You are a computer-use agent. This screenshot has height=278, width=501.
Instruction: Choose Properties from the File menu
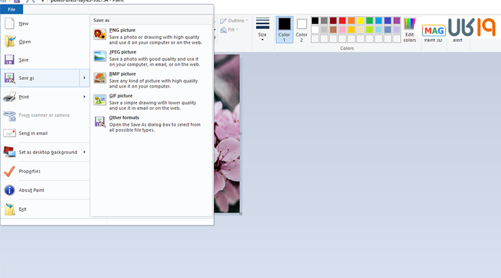pos(45,172)
